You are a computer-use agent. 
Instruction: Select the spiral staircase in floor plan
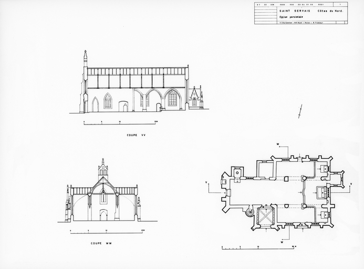pos(250,212)
